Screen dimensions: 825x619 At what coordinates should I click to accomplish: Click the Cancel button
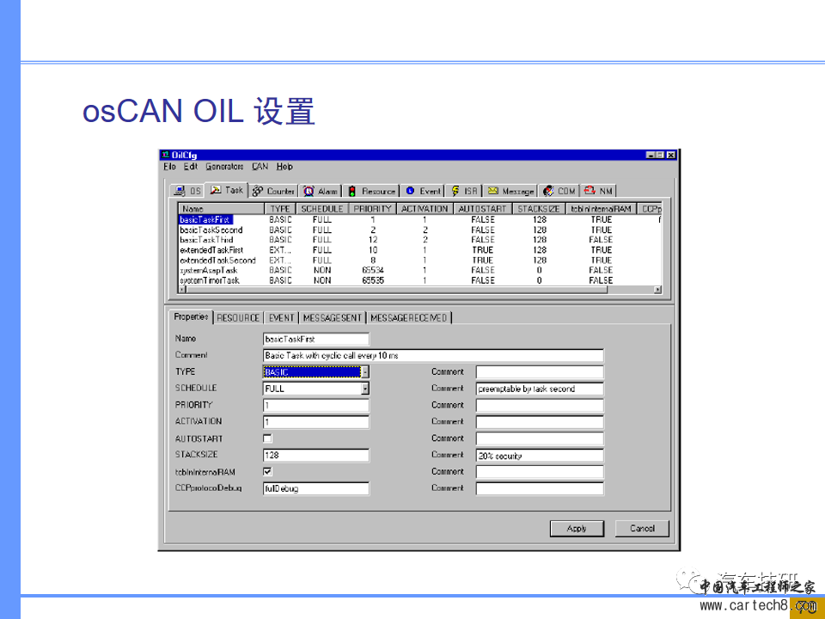tap(642, 529)
